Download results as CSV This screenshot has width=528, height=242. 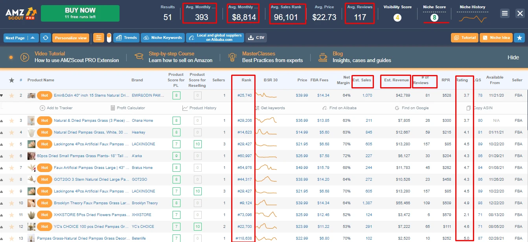pos(256,38)
